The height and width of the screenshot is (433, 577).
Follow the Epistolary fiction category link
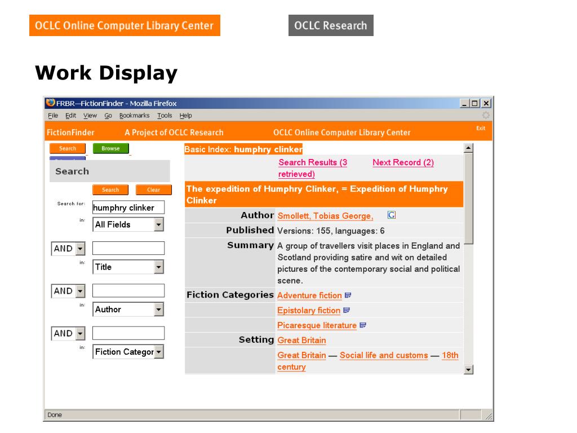pos(309,311)
